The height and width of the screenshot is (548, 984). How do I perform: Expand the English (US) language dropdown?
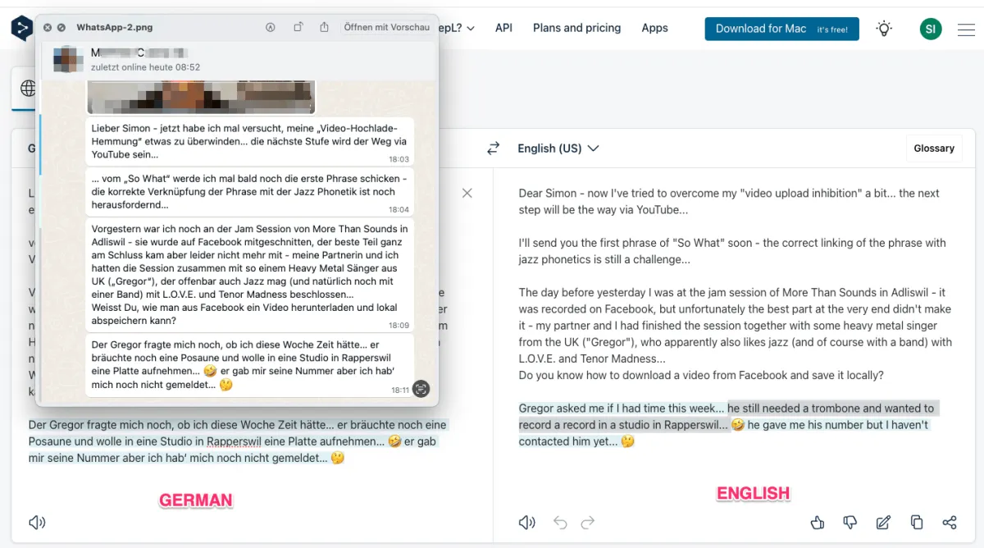[x=558, y=148]
